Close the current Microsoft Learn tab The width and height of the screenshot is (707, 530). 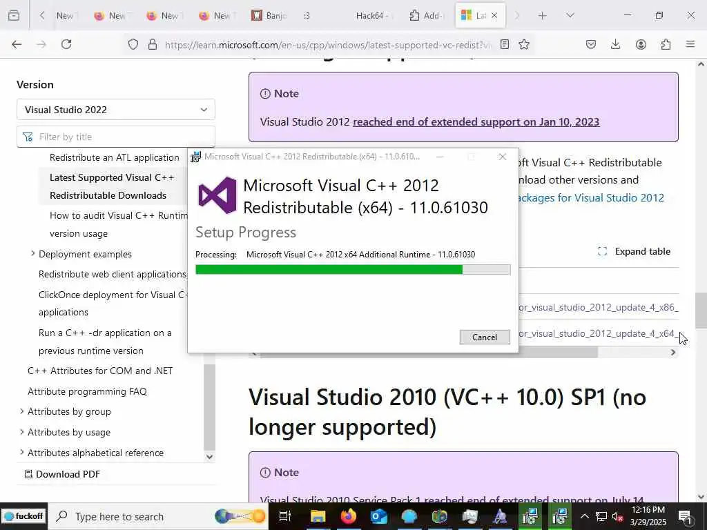pos(494,16)
